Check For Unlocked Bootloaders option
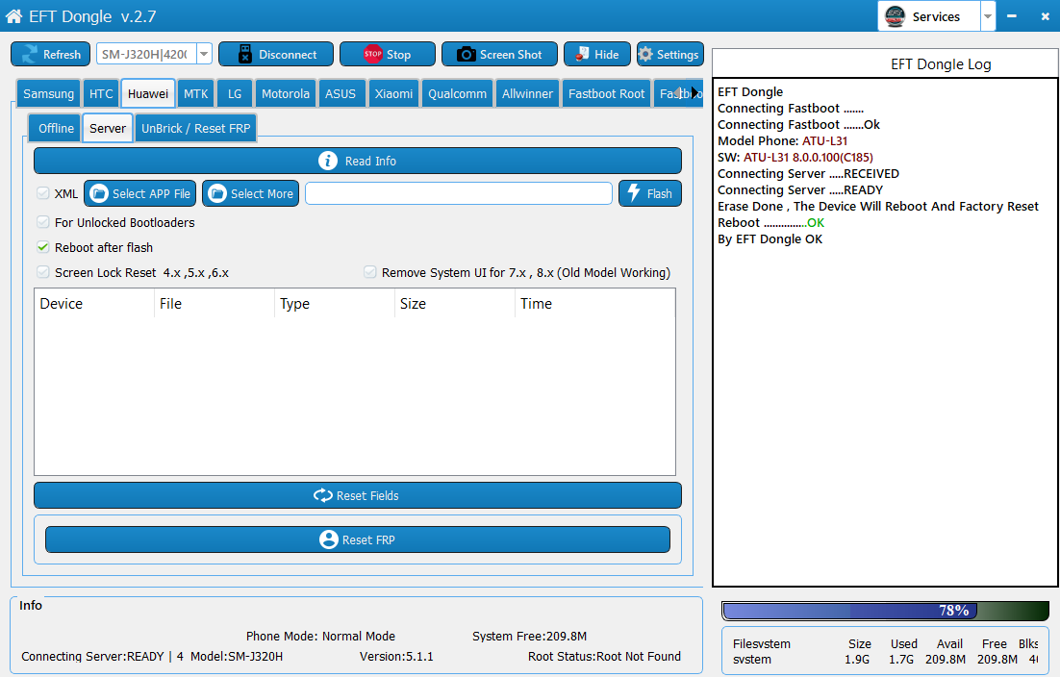1060x677 pixels. point(42,221)
